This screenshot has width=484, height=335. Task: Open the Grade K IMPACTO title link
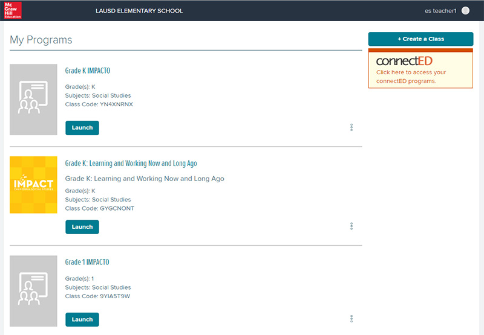pos(88,71)
